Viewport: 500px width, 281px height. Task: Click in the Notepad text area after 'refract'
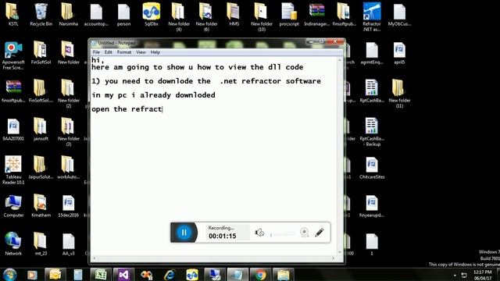(162, 109)
